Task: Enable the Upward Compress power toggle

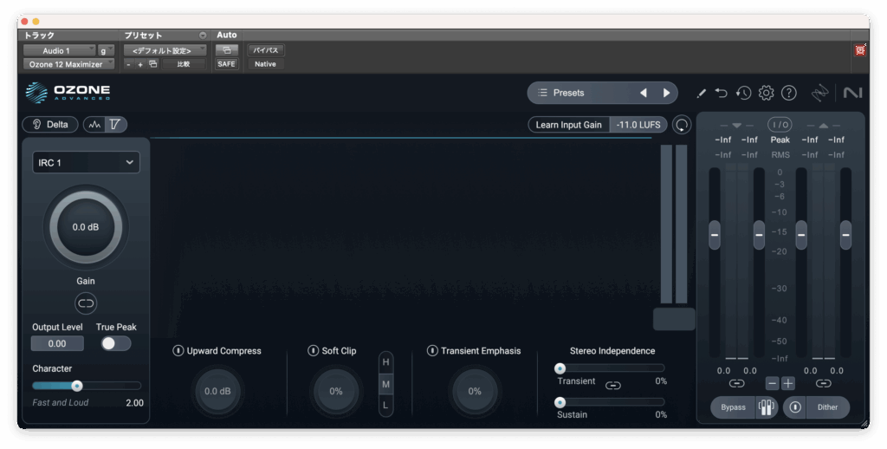Action: [x=178, y=351]
